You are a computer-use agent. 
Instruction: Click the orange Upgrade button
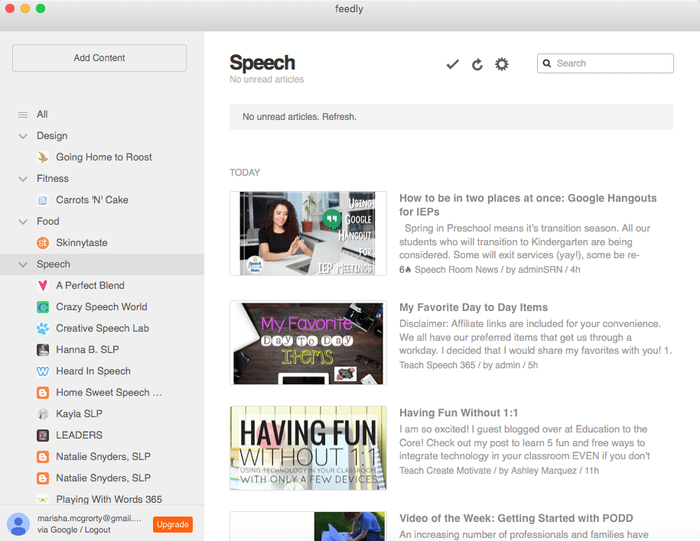[172, 524]
